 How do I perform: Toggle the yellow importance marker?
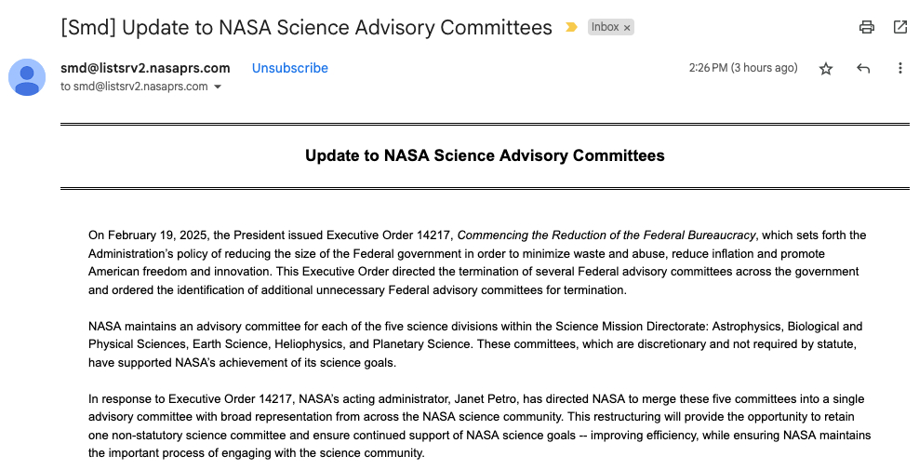pyautogui.click(x=571, y=28)
